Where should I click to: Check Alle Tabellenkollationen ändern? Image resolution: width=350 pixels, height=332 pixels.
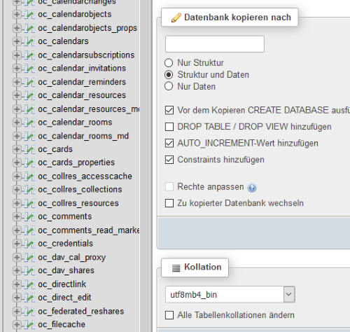(x=169, y=315)
